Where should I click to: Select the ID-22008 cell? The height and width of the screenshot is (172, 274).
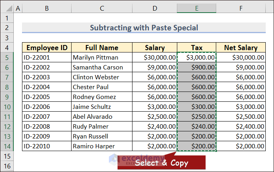point(47,126)
